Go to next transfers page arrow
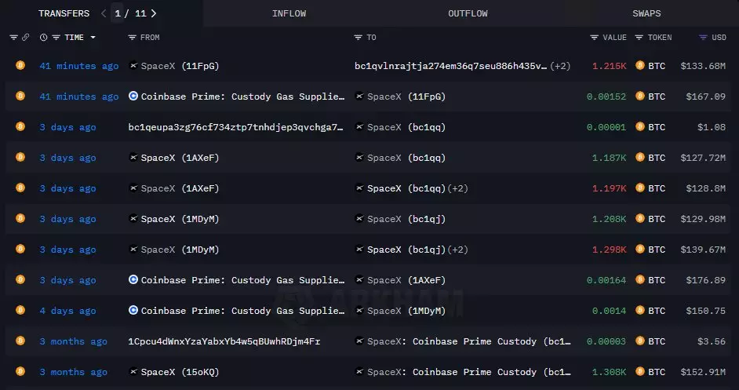 pos(154,13)
